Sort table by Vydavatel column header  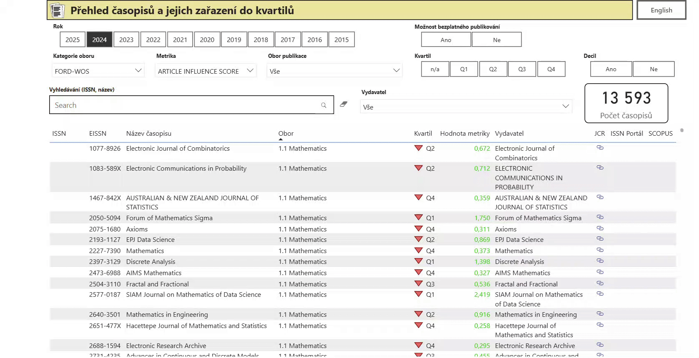click(509, 133)
